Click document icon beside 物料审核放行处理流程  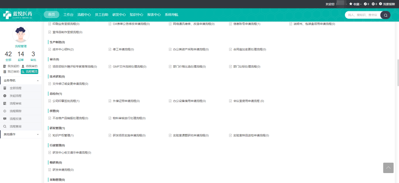[110, 118]
